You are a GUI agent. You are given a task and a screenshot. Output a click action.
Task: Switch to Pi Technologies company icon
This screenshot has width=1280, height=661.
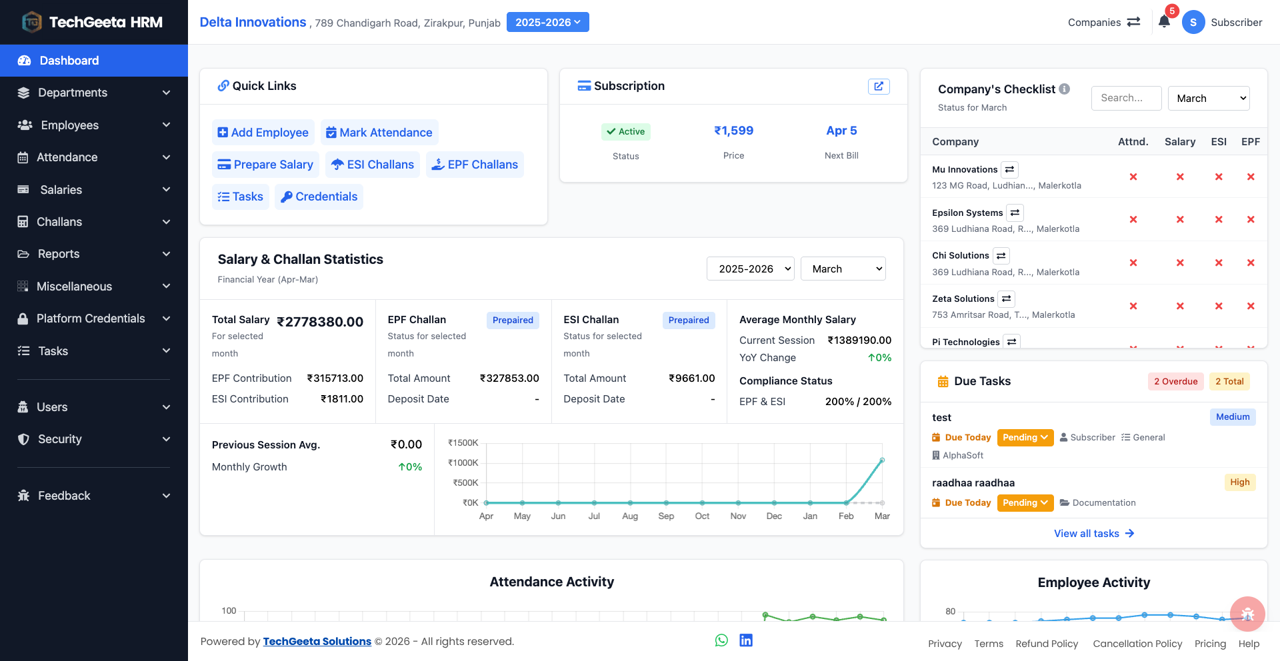[x=1011, y=341]
